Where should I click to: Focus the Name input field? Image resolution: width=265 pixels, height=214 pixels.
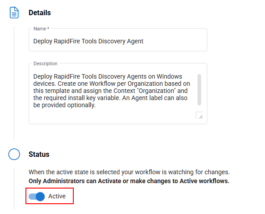(118, 40)
